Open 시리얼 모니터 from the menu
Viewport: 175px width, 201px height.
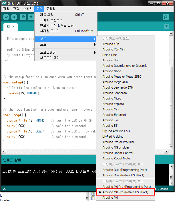point(66,31)
